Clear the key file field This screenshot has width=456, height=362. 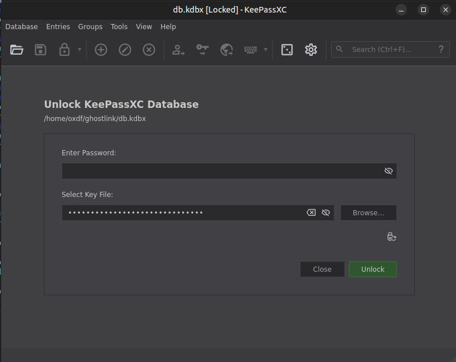[311, 213]
